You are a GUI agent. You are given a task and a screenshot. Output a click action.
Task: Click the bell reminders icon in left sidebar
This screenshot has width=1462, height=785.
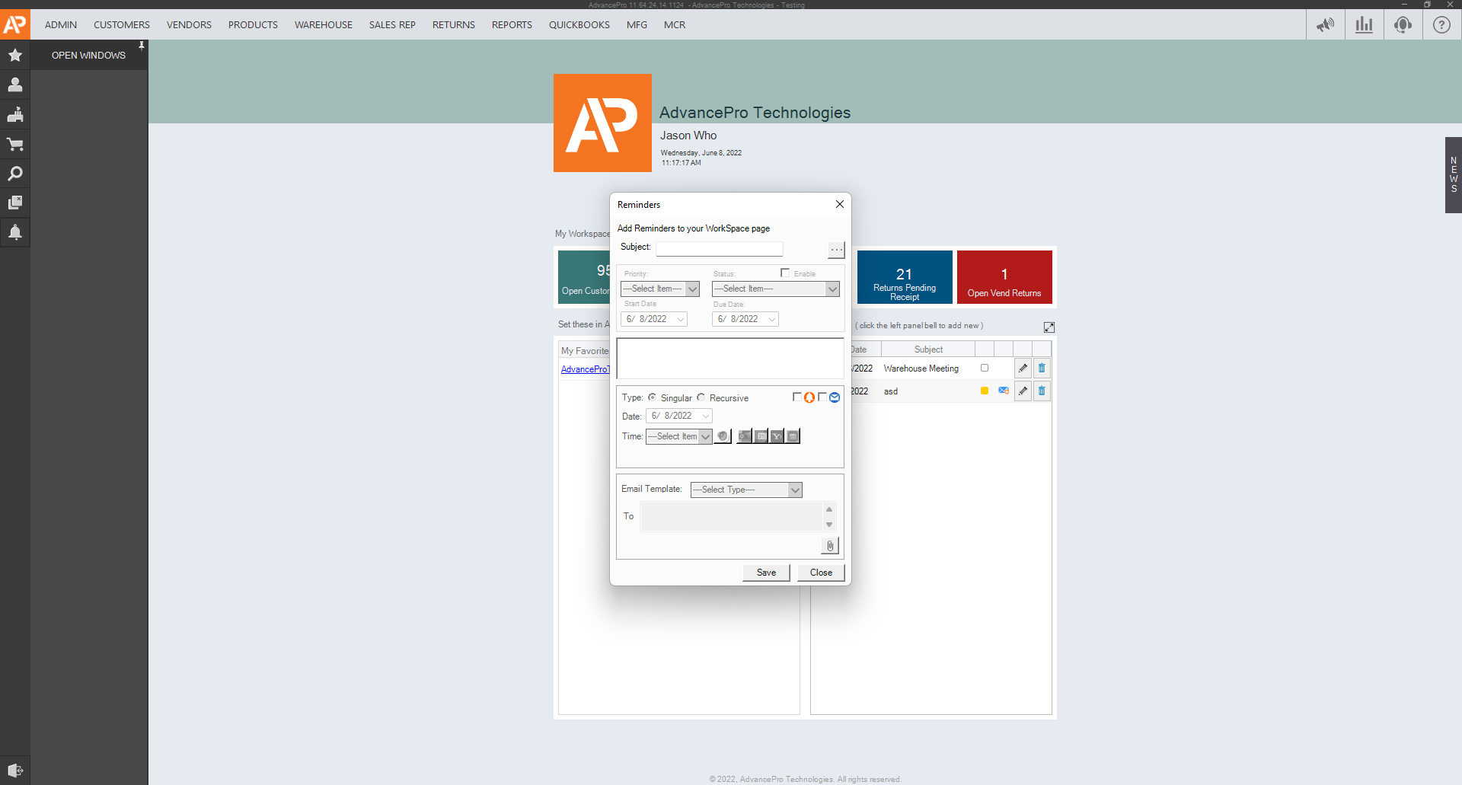(x=15, y=232)
